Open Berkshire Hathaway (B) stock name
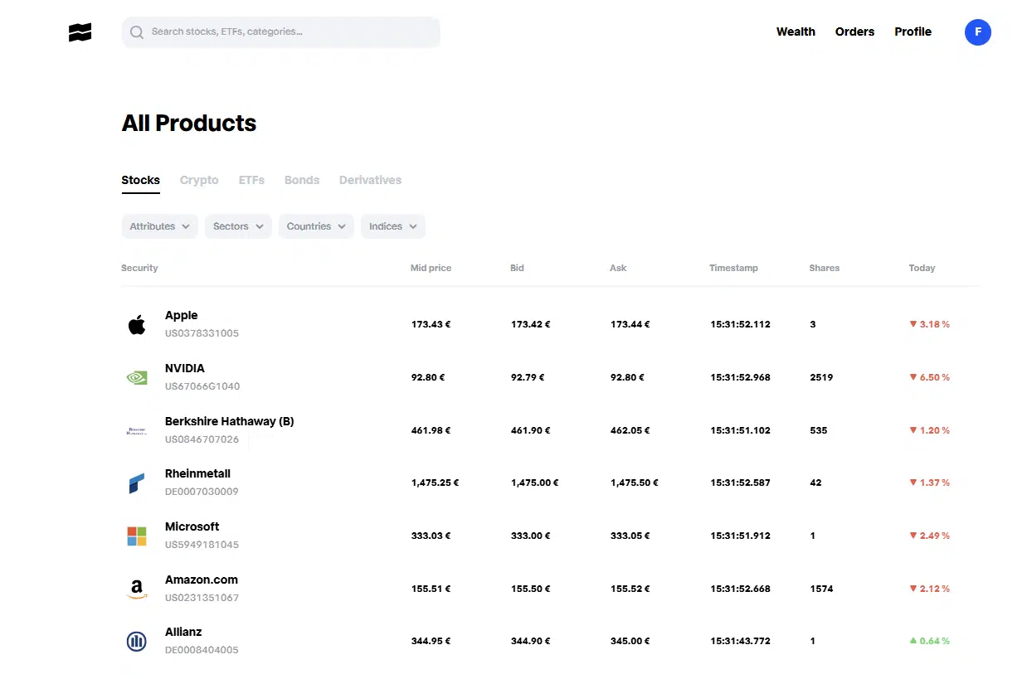The image size is (1027, 679). point(229,421)
